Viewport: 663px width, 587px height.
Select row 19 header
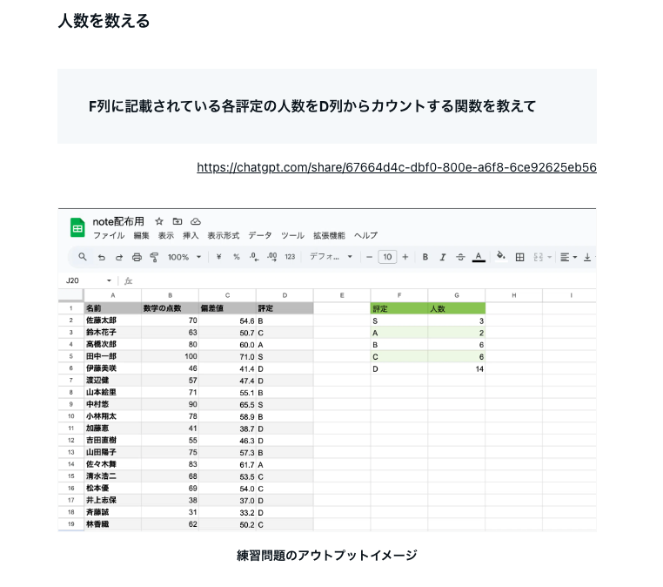tap(71, 524)
